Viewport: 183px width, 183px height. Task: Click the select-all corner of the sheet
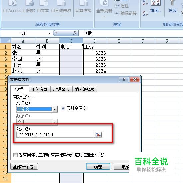[6, 41]
